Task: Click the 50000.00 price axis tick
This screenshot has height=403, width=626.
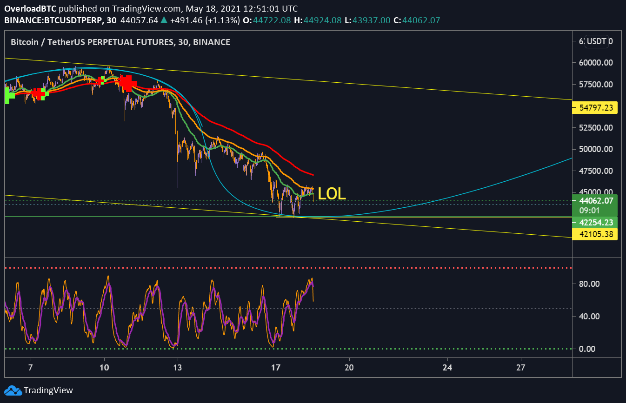Action: (595, 149)
